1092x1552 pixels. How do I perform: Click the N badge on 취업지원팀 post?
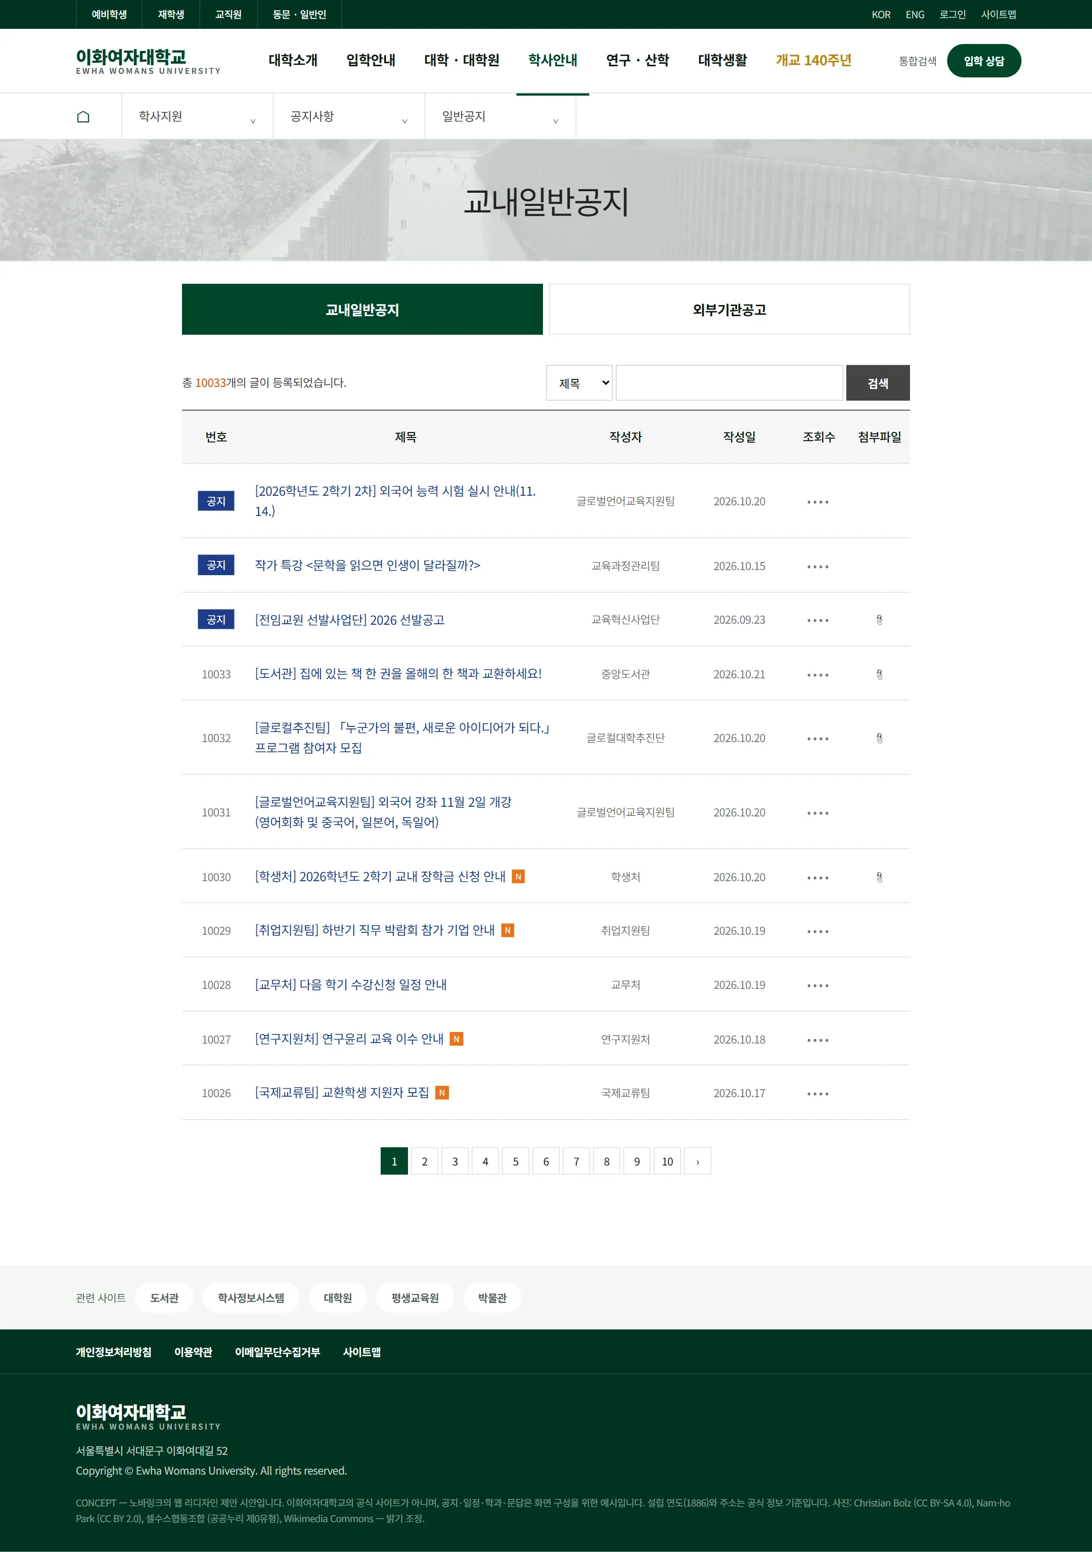click(508, 931)
